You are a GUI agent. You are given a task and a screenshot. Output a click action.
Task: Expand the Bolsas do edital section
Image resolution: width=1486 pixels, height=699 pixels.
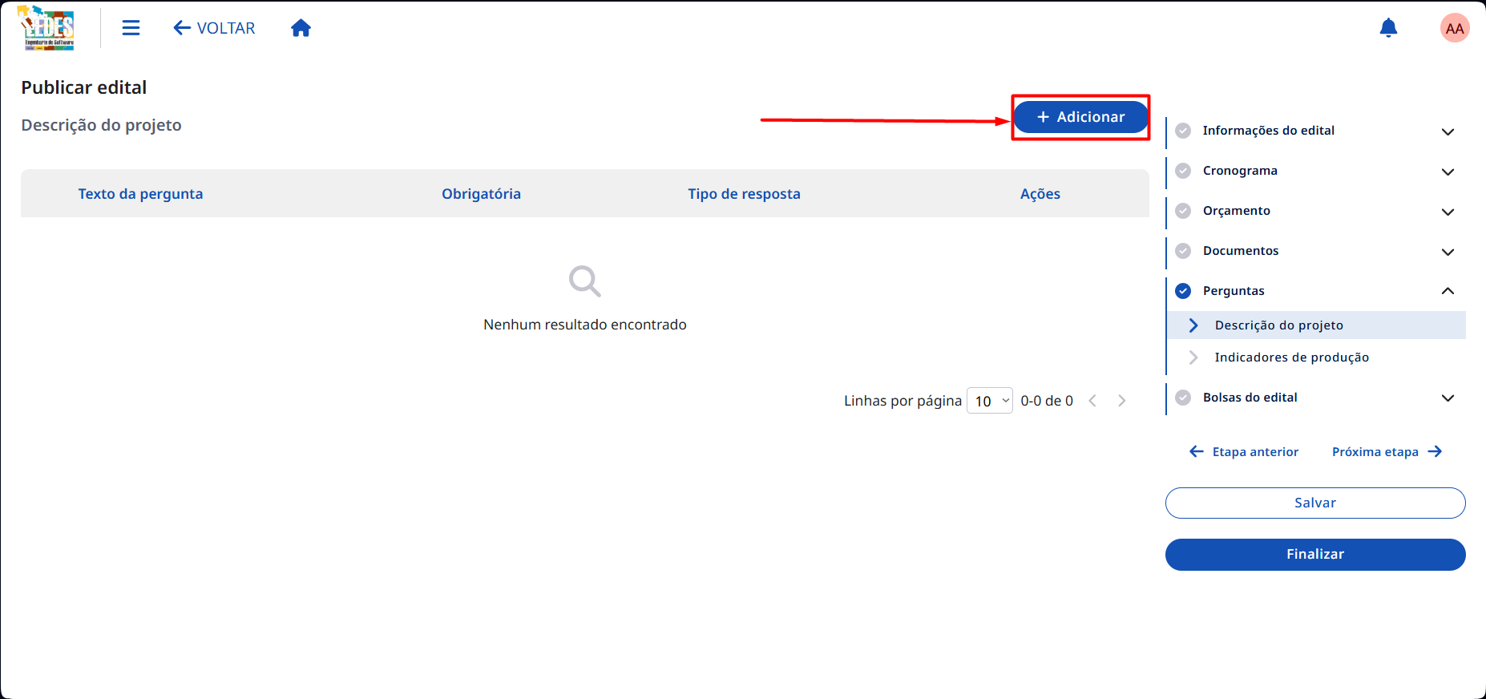click(x=1316, y=398)
